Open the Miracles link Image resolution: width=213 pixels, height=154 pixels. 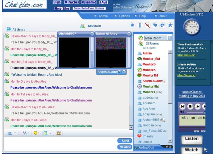point(72,2)
